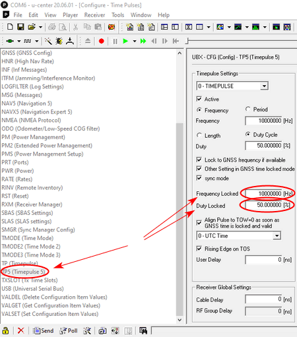Click the red X icon in bottom bar

(21, 330)
